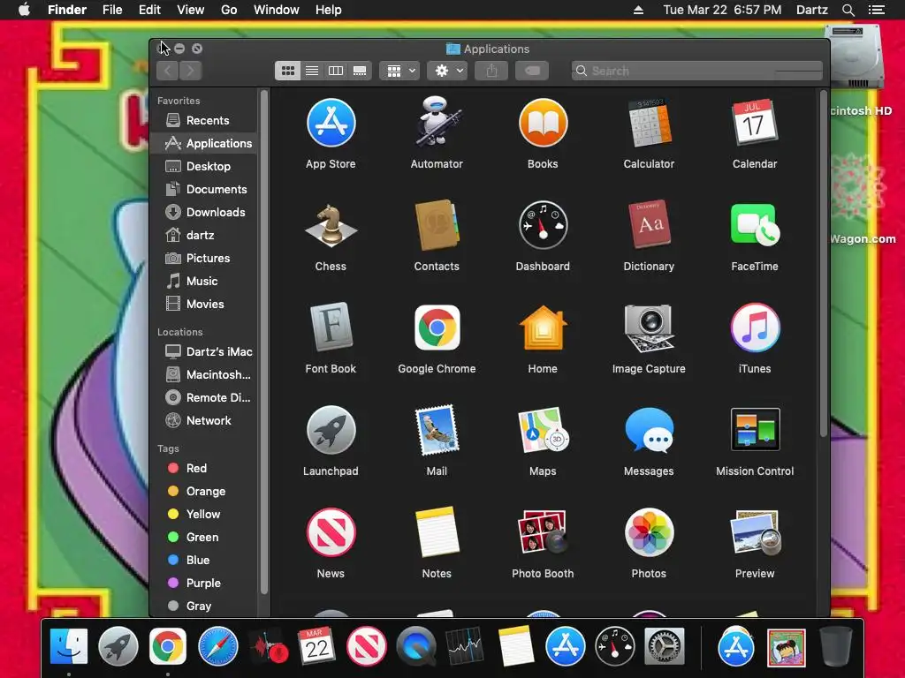The height and width of the screenshot is (678, 905).
Task: Select the Calendar app icon
Action: pos(755,123)
